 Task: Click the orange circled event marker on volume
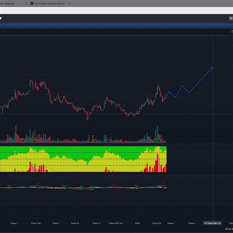tap(23, 141)
